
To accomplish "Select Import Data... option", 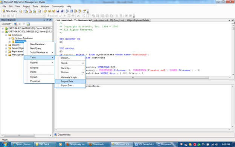I will point(70,81).
